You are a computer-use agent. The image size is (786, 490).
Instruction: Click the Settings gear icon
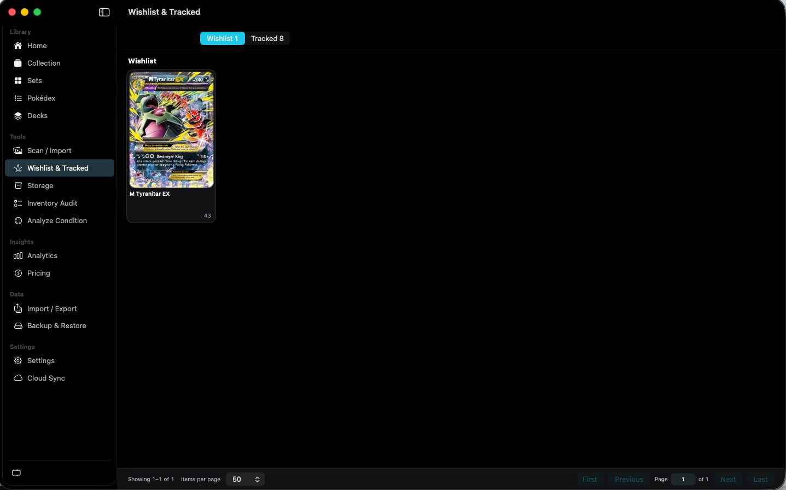(x=18, y=360)
